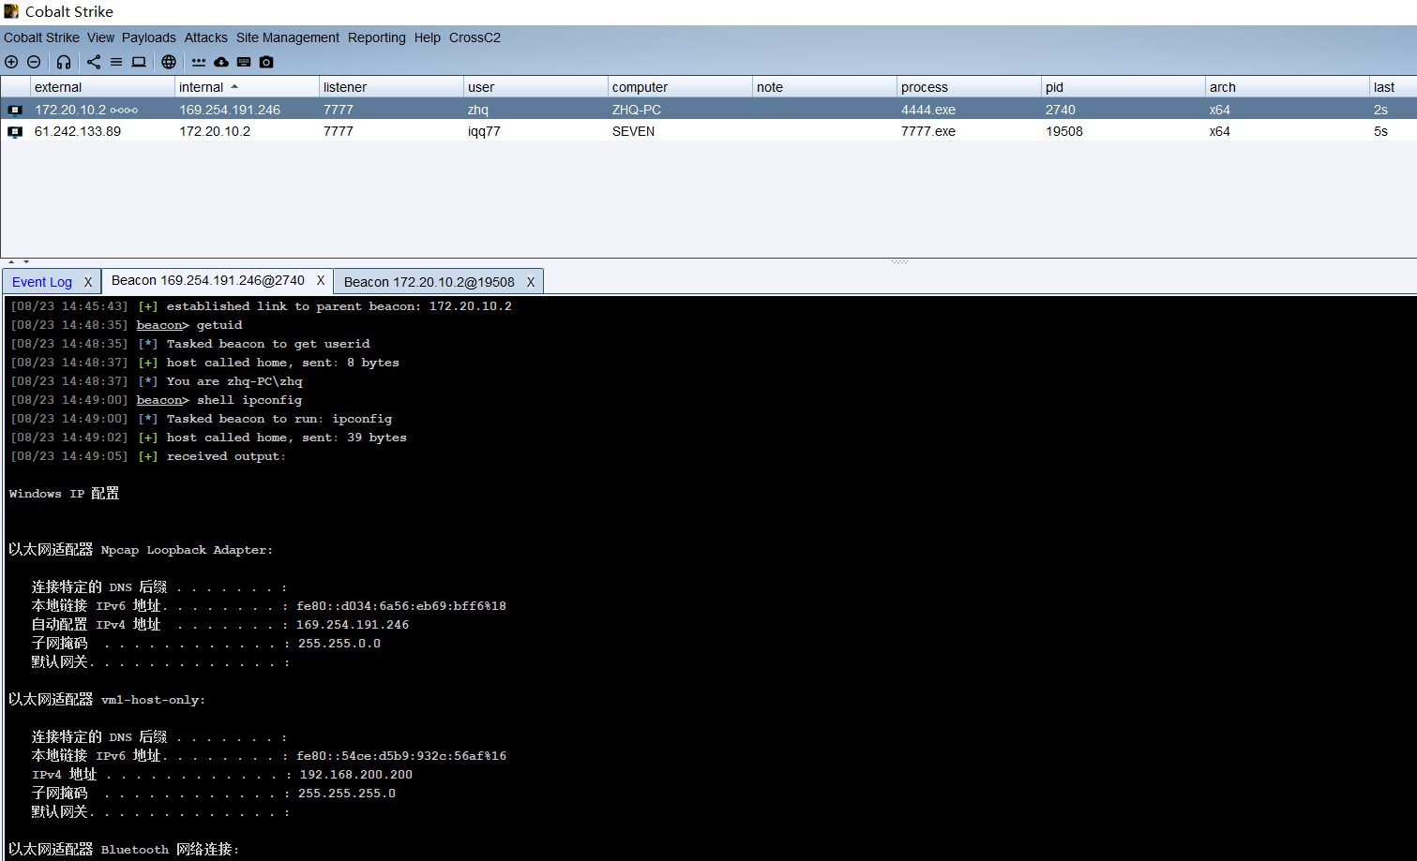Click the splitter collapse arrows below session table
The image size is (1417, 861).
tap(19, 261)
